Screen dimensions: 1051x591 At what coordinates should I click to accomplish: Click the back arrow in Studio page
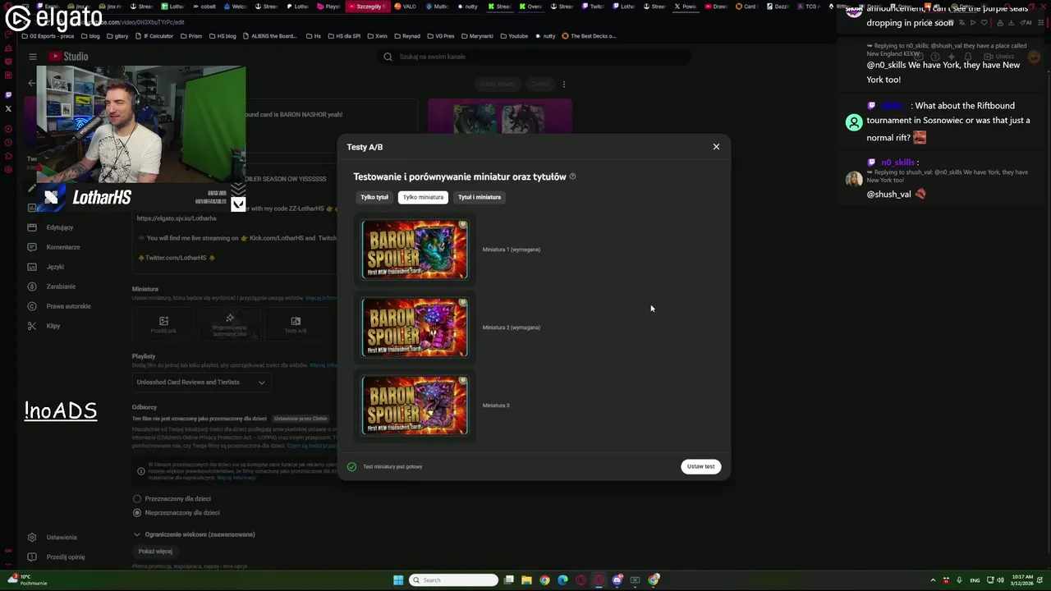(31, 83)
